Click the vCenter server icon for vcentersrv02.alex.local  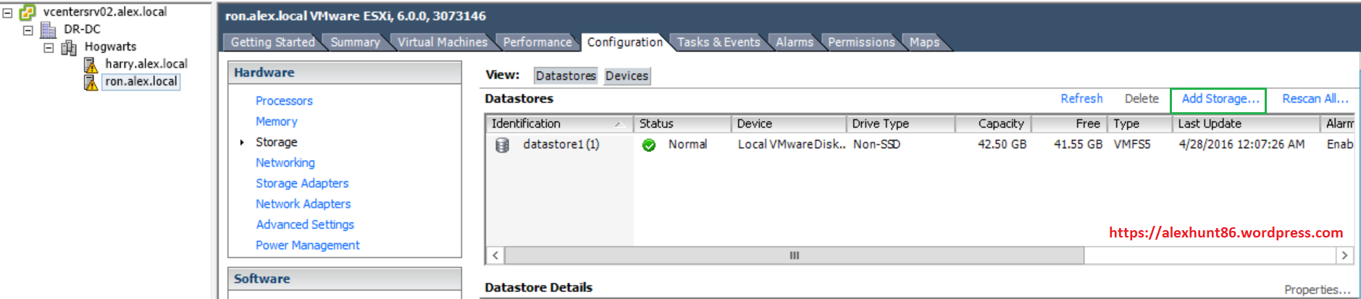click(28, 12)
